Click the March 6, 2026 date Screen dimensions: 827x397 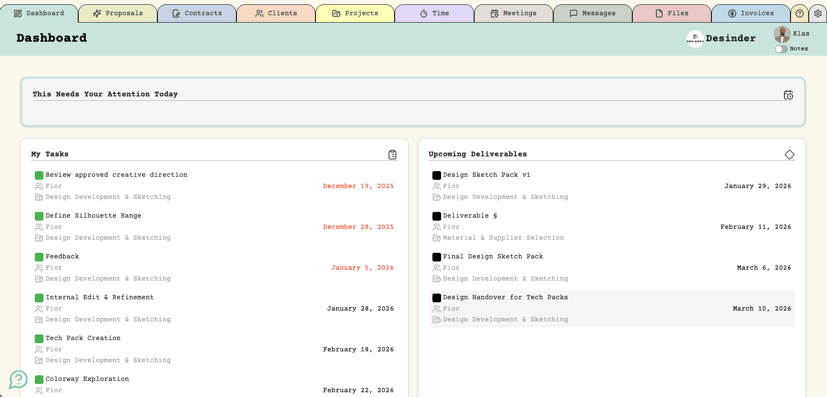[764, 268]
